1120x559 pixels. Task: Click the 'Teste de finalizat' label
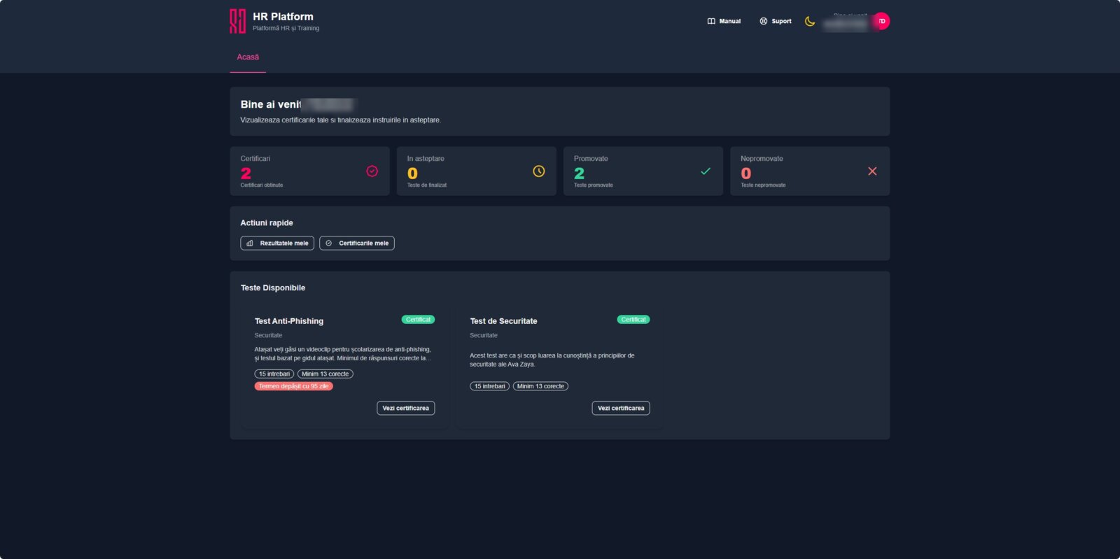coord(427,185)
